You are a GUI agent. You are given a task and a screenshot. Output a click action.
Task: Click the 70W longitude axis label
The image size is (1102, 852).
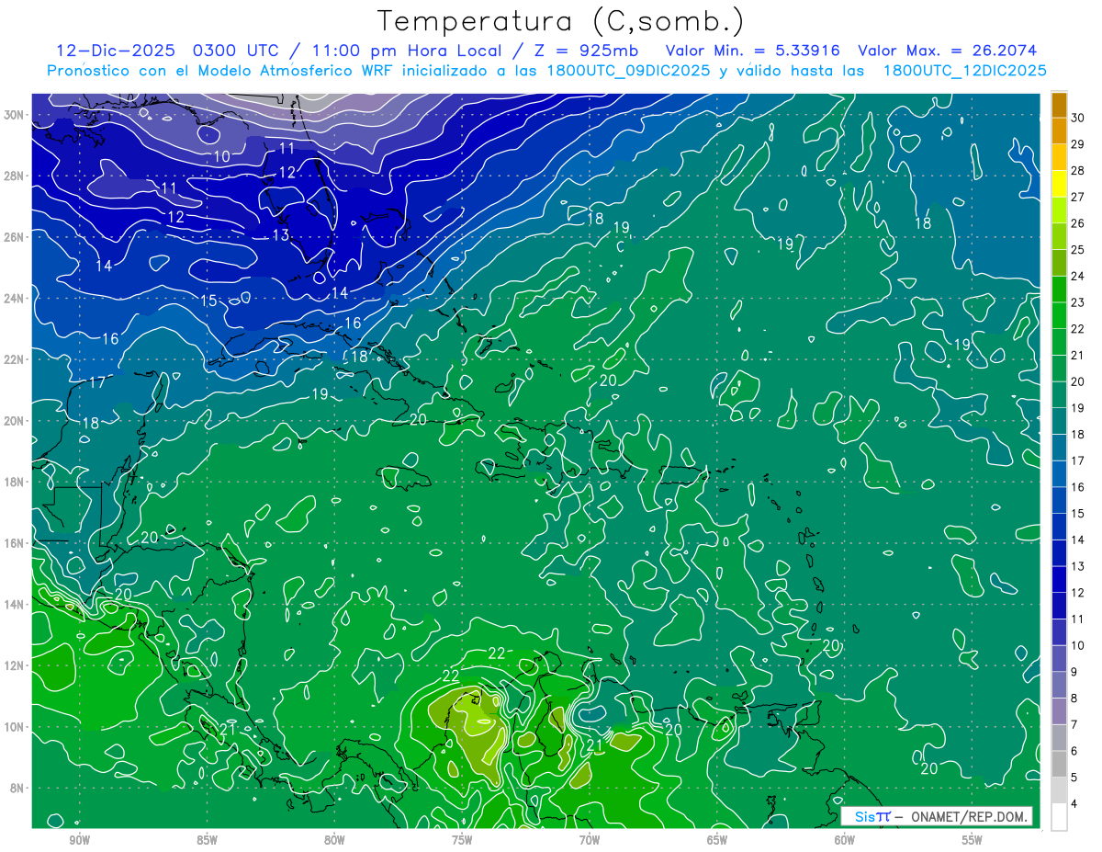click(x=590, y=840)
